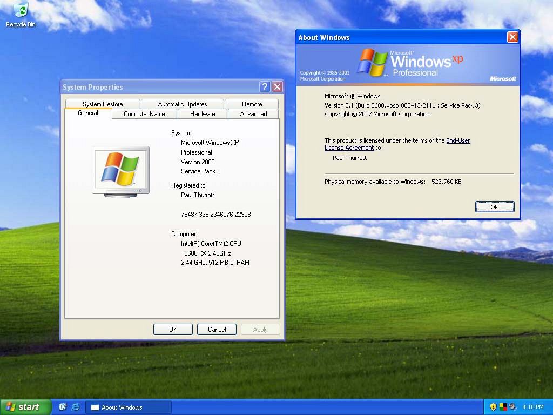The width and height of the screenshot is (553, 415).
Task: Click the Start button flag icon
Action: 11,407
